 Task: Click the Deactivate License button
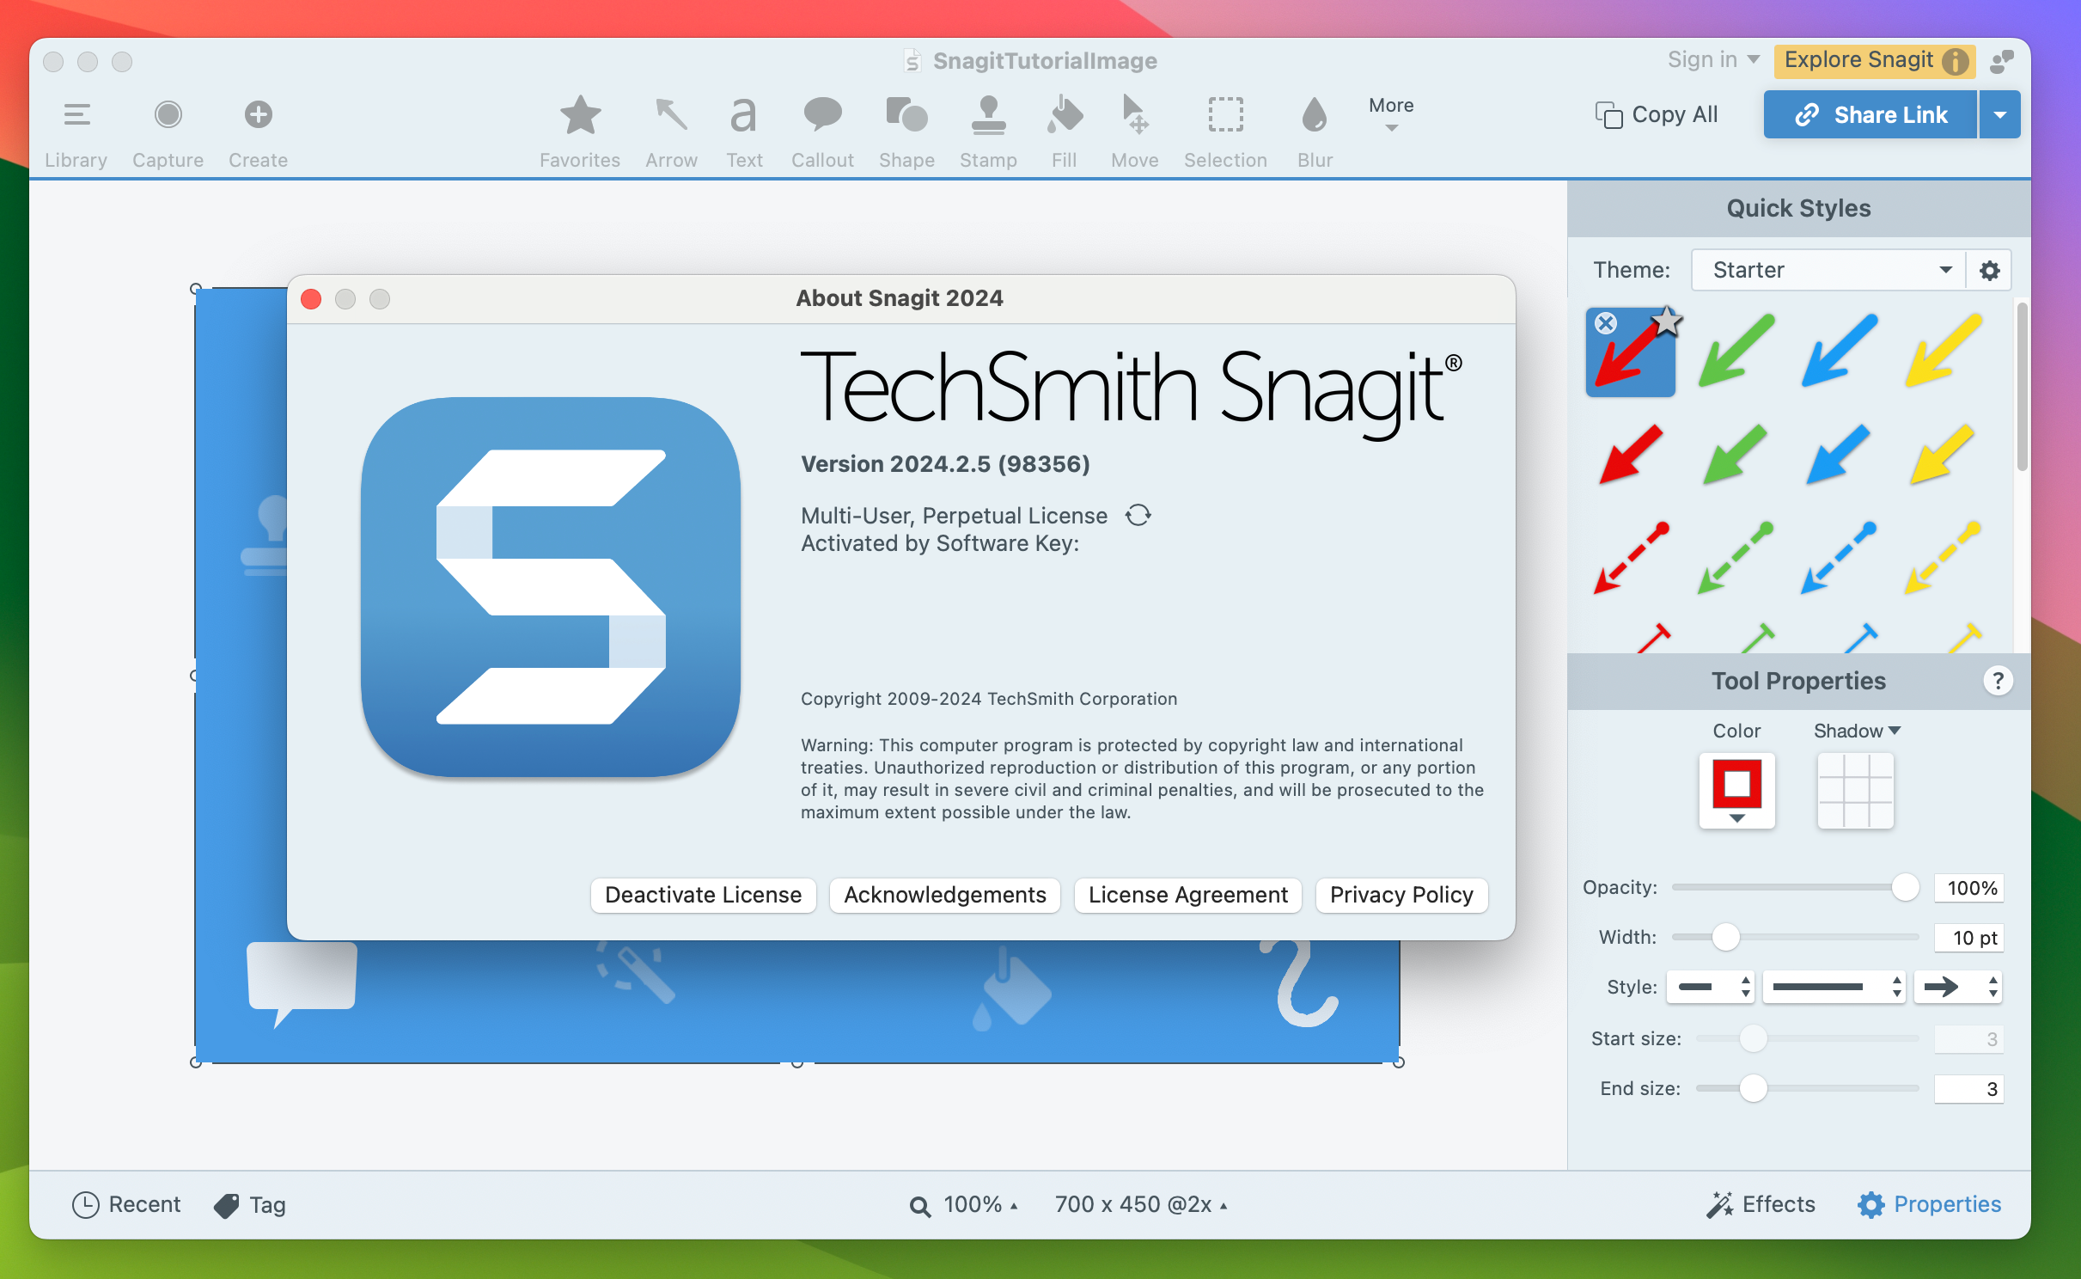point(705,894)
